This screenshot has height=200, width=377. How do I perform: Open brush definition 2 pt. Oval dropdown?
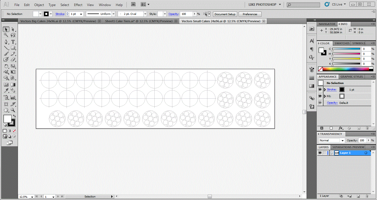click(x=145, y=14)
